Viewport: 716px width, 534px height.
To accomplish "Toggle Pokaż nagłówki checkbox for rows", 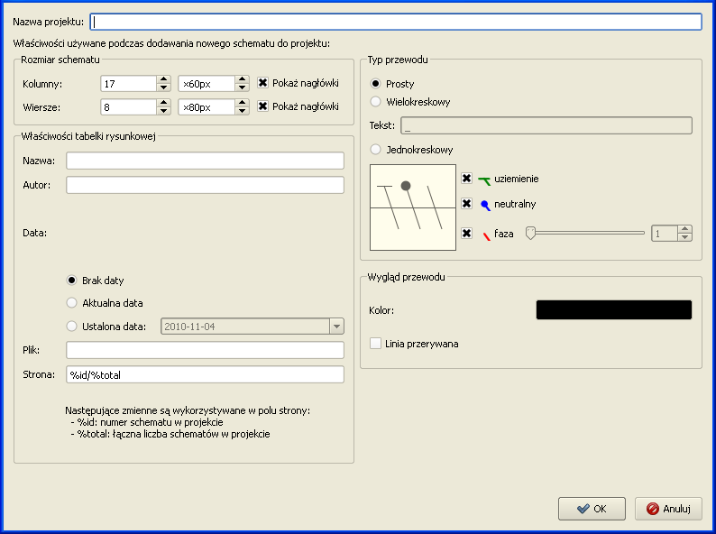I will pos(263,106).
